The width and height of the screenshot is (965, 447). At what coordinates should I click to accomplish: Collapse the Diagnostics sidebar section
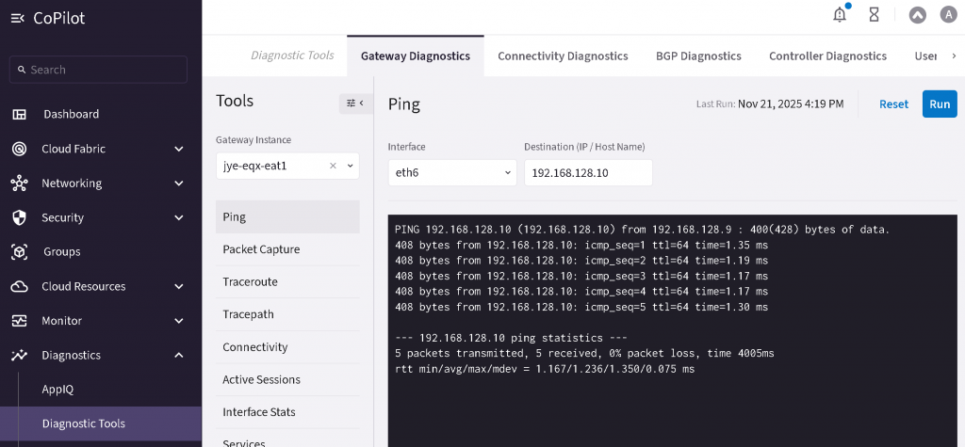179,356
